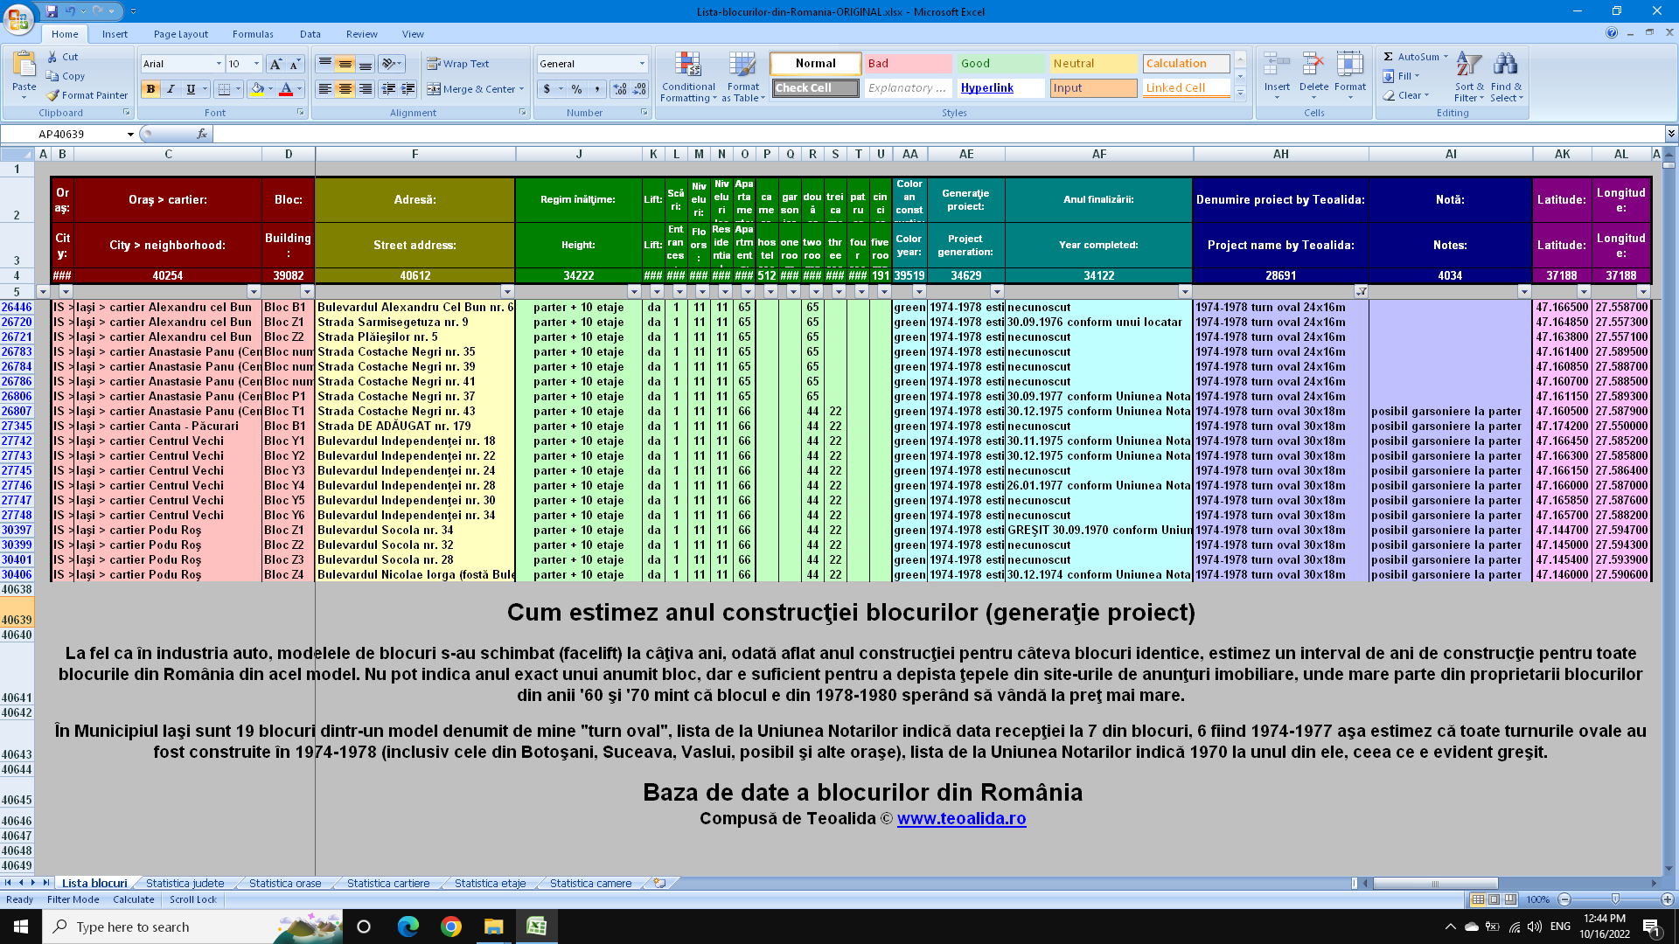Open Conditional Formatting
The image size is (1679, 944).
688,77
